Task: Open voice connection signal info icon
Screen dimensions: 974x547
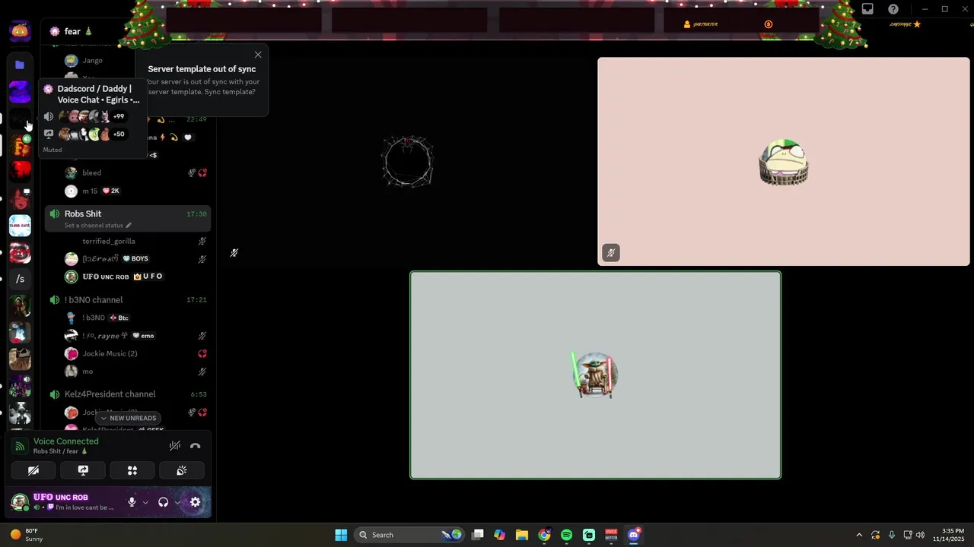Action: pyautogui.click(x=21, y=446)
